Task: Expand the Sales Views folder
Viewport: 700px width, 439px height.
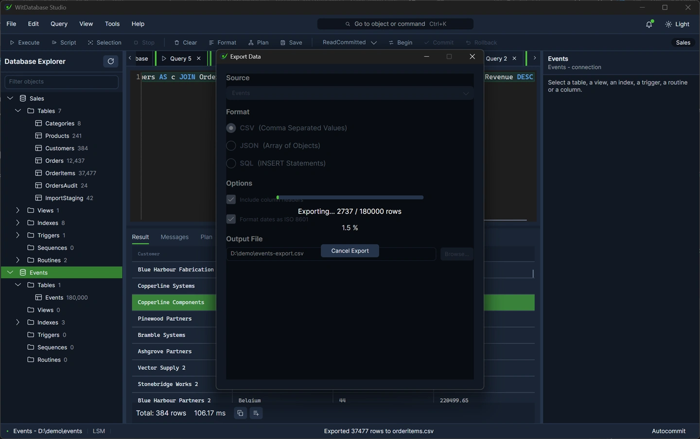Action: (18, 210)
